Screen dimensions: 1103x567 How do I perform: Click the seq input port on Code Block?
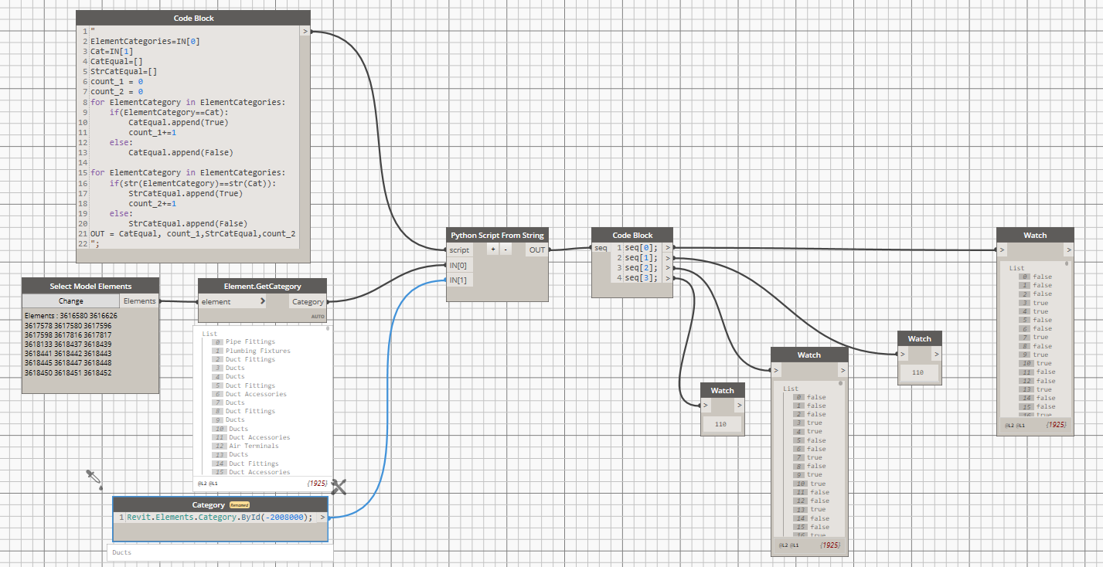(x=601, y=248)
